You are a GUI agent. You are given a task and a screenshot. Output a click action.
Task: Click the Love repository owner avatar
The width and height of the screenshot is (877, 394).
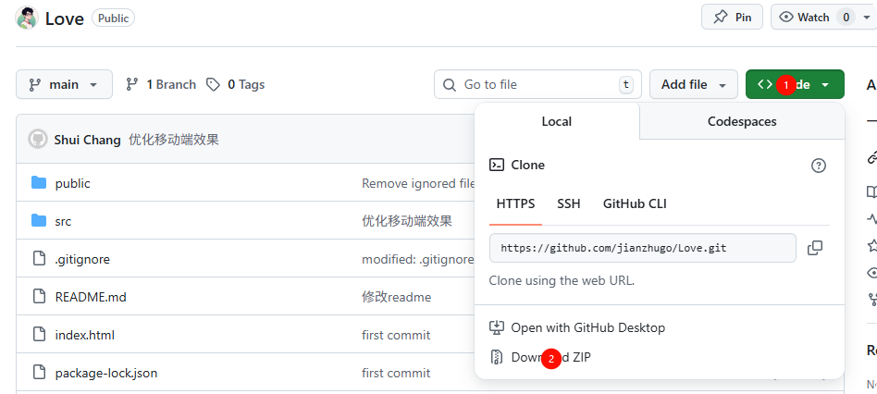(27, 18)
